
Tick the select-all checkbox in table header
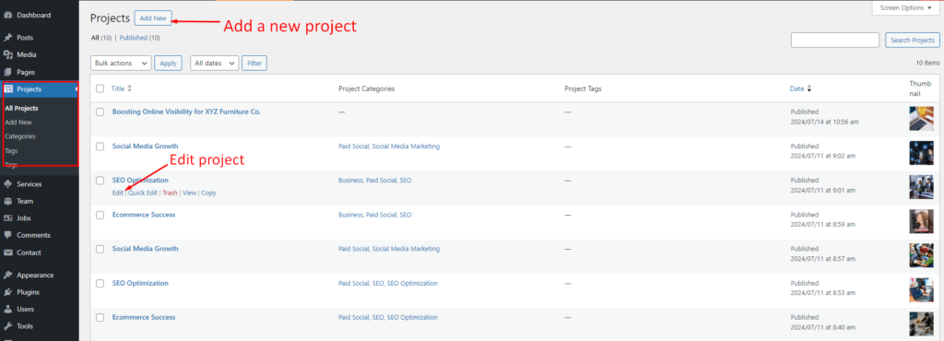point(100,88)
